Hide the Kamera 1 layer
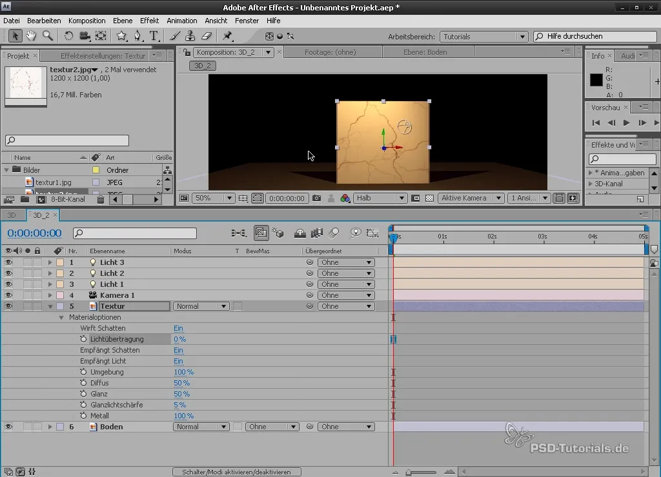This screenshot has height=477, width=661. click(x=8, y=295)
